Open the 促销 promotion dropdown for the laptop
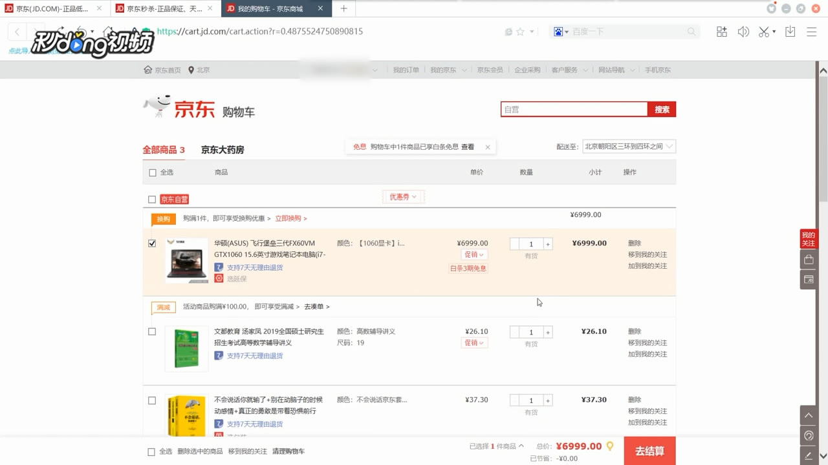Viewport: 828px width, 465px height. (x=474, y=254)
